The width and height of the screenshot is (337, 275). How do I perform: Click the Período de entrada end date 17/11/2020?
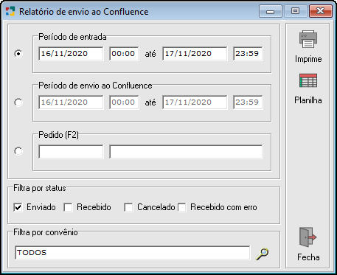(x=195, y=54)
